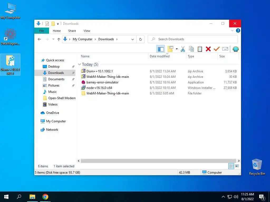The width and height of the screenshot is (270, 202).
Task: Toggle the navigation pane toolbar button
Action: pyautogui.click(x=161, y=49)
